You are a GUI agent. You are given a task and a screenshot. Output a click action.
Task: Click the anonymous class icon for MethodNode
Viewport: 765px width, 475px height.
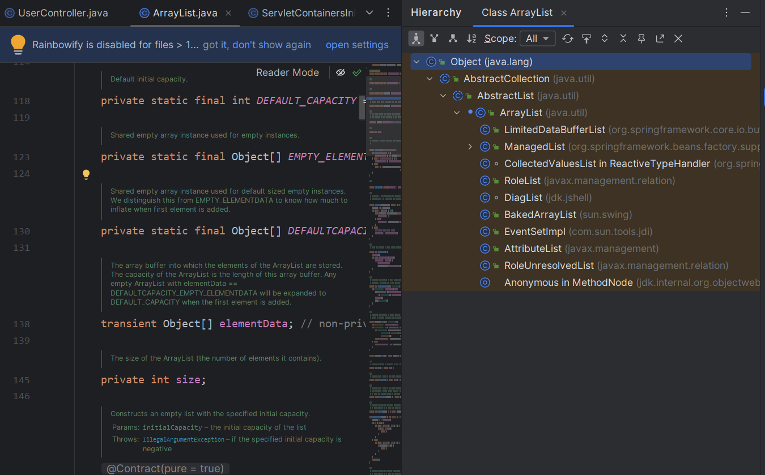tap(485, 283)
